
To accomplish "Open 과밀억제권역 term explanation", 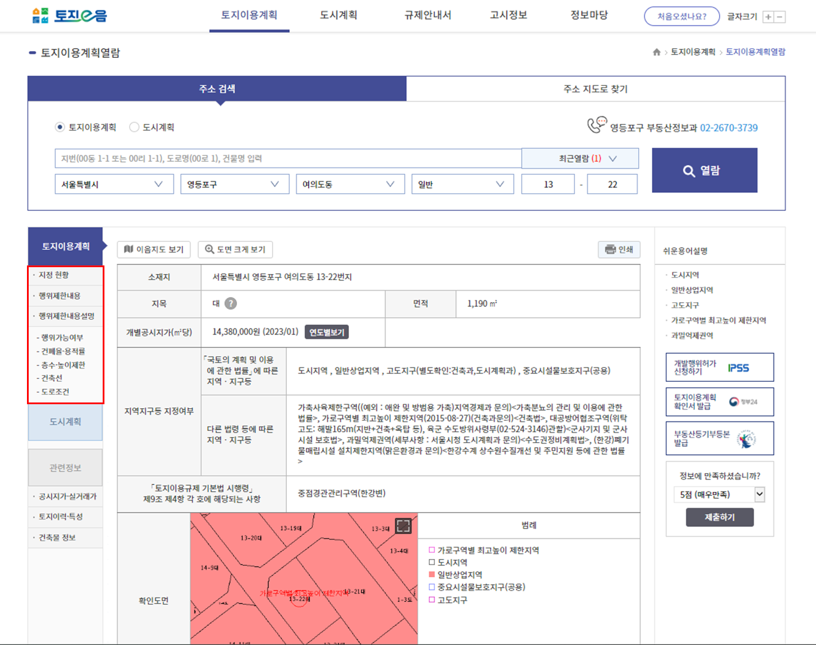I will pos(691,335).
